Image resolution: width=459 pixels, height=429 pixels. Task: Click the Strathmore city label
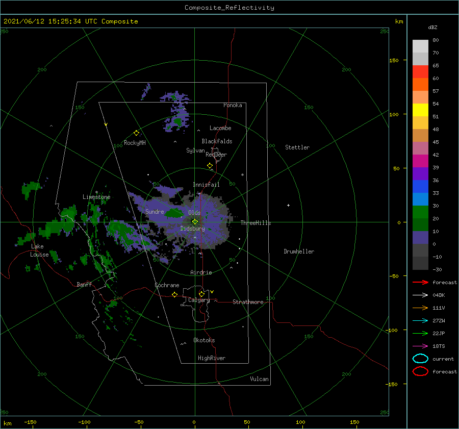[248, 302]
